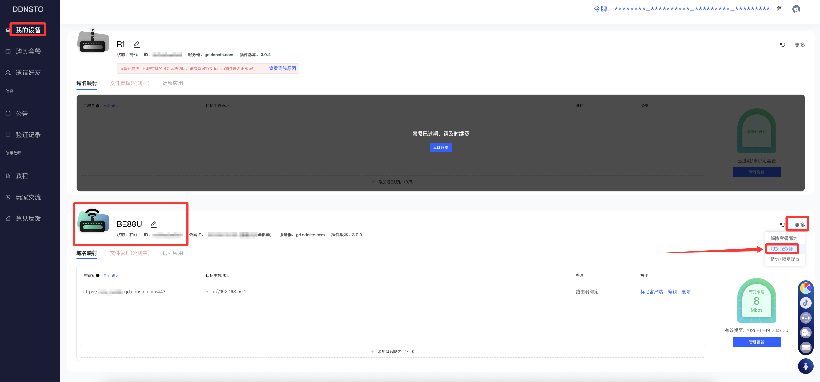820x382 pixels.
Task: Click the 有效期至 2026-11-19 expiry text
Action: tap(756, 330)
